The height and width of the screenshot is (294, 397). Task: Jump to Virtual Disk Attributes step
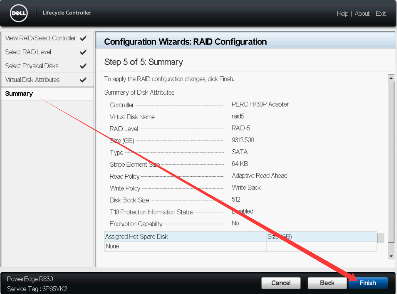click(32, 80)
